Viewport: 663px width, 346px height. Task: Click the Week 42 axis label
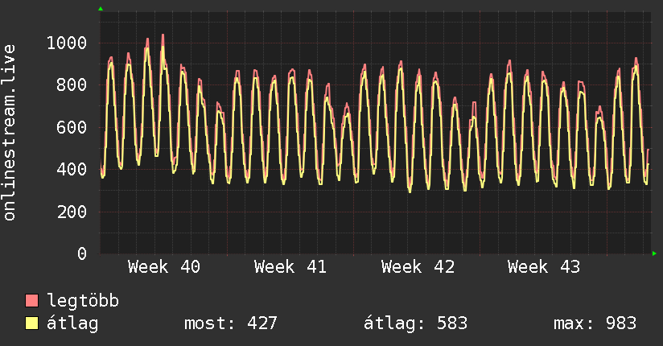tap(418, 267)
